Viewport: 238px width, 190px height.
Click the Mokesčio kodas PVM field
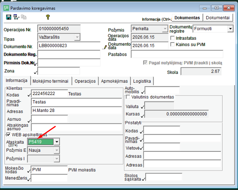(x=49, y=170)
